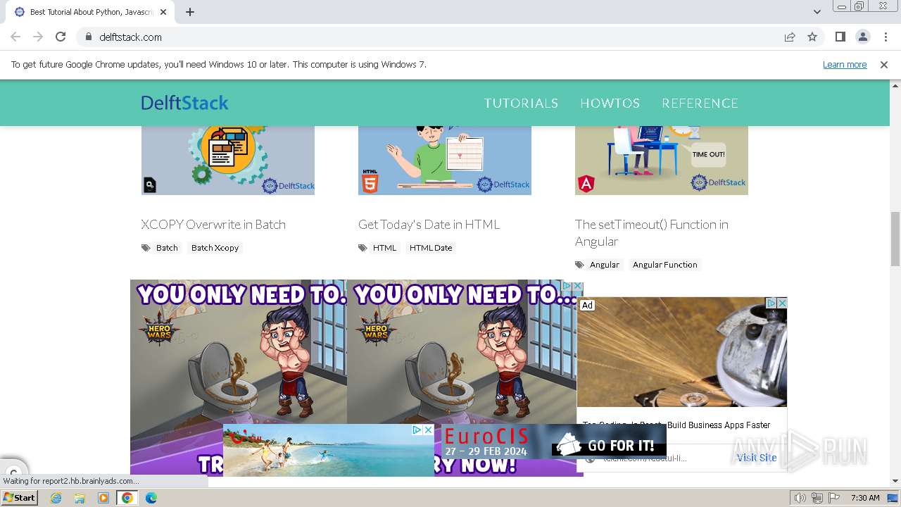The height and width of the screenshot is (507, 901).
Task: Open the HOWTOS menu
Action: (610, 103)
